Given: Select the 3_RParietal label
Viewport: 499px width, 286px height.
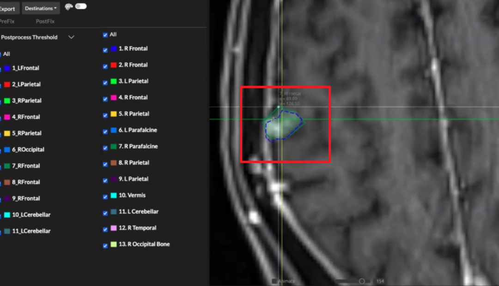Looking at the screenshot, I should coord(27,101).
